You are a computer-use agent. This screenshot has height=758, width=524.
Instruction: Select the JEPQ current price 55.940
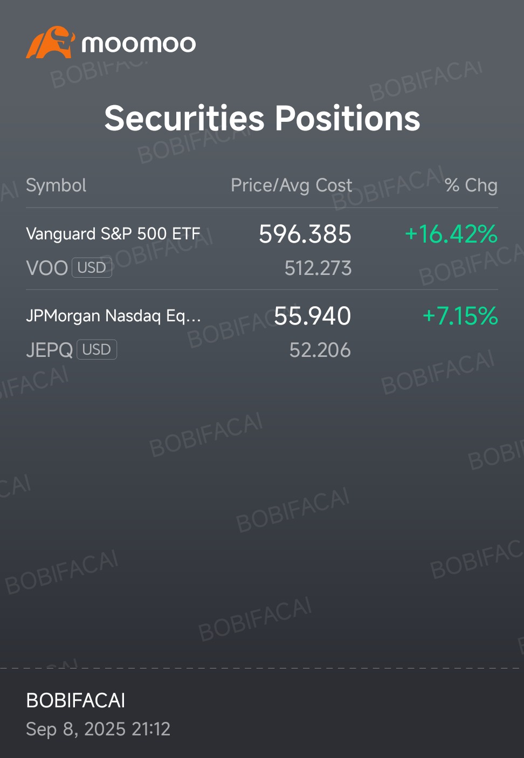(x=312, y=316)
